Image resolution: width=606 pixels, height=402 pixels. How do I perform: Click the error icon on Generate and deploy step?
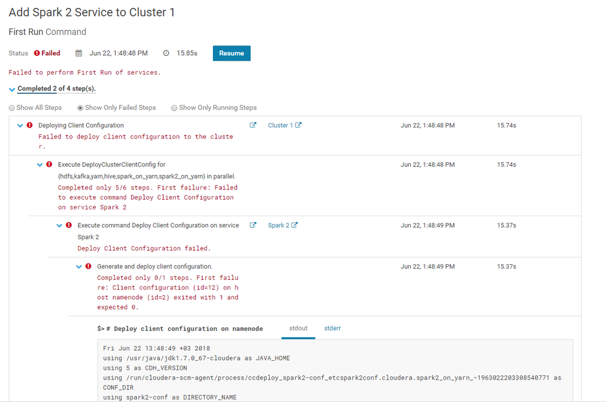(x=89, y=267)
